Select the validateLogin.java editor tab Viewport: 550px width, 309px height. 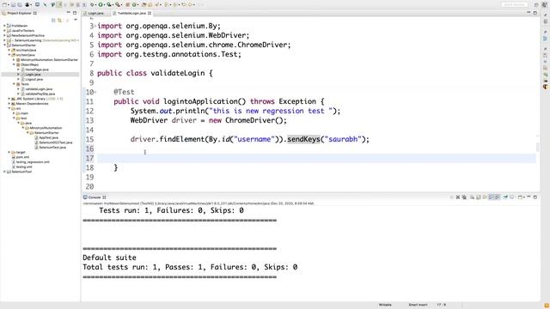131,14
